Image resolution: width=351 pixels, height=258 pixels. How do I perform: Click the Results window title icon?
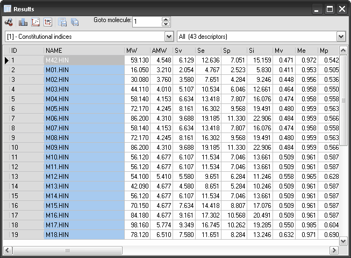point(7,9)
